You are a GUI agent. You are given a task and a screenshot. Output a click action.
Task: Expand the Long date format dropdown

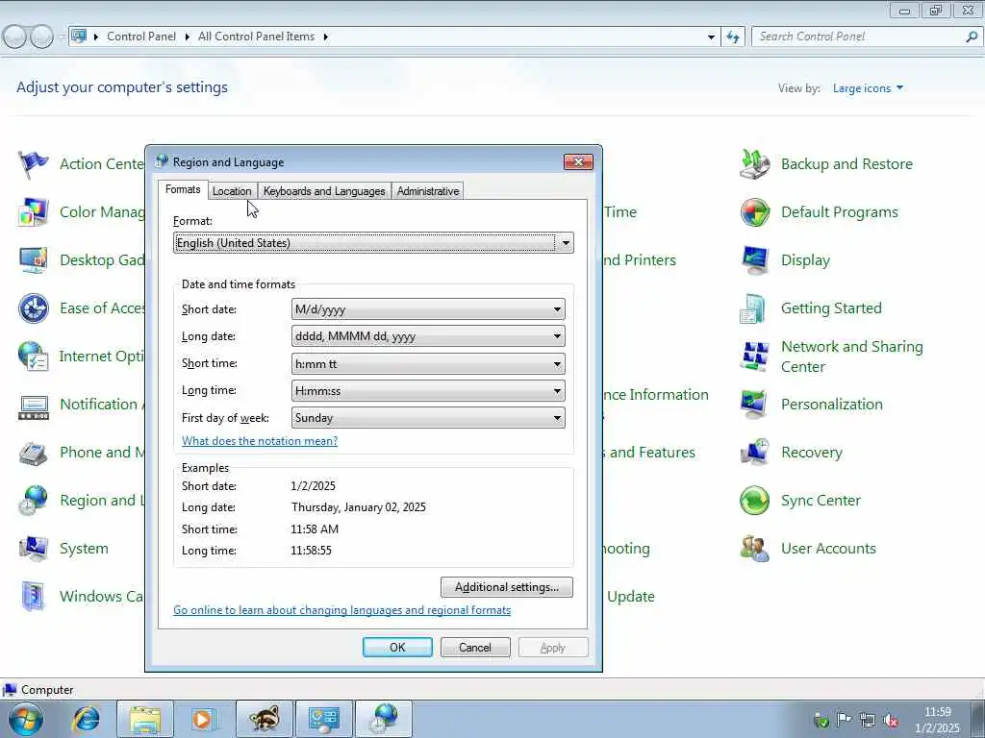point(557,336)
